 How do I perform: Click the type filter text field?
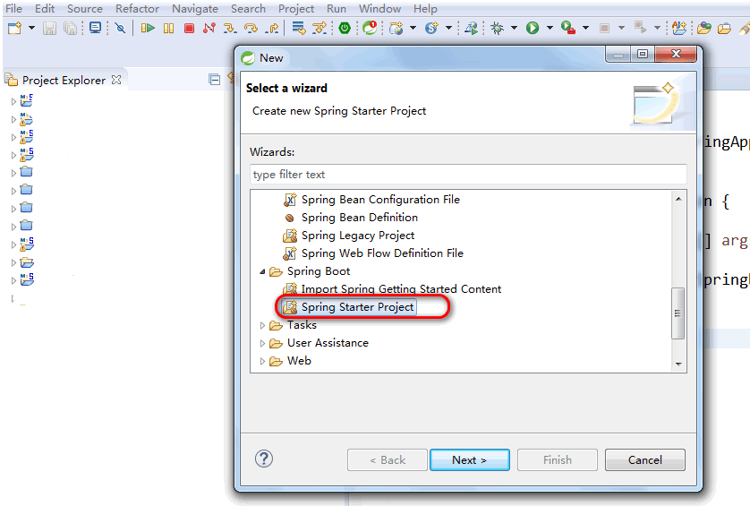pos(468,175)
